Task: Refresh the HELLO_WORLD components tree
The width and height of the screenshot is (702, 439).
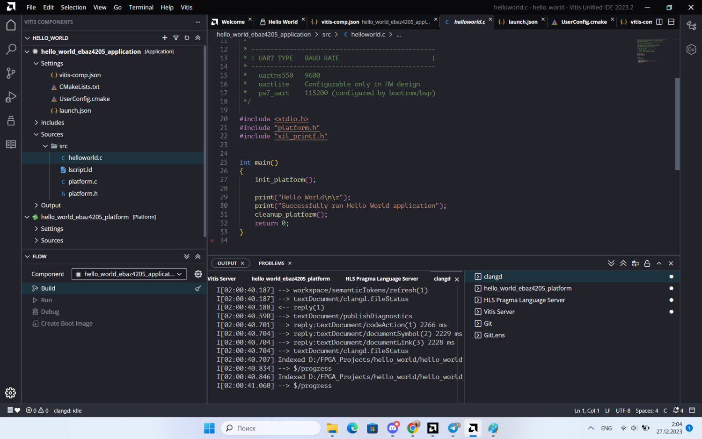Action: 187,38
